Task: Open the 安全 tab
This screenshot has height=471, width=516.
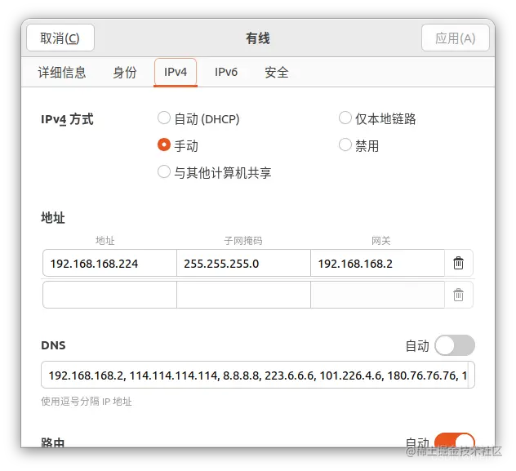Action: tap(277, 73)
